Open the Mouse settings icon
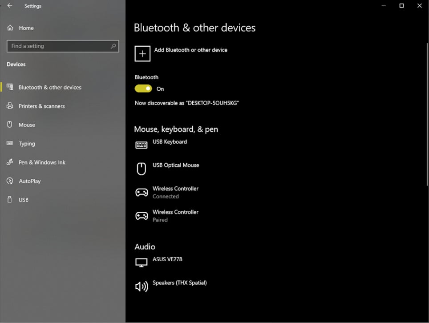 coord(10,125)
